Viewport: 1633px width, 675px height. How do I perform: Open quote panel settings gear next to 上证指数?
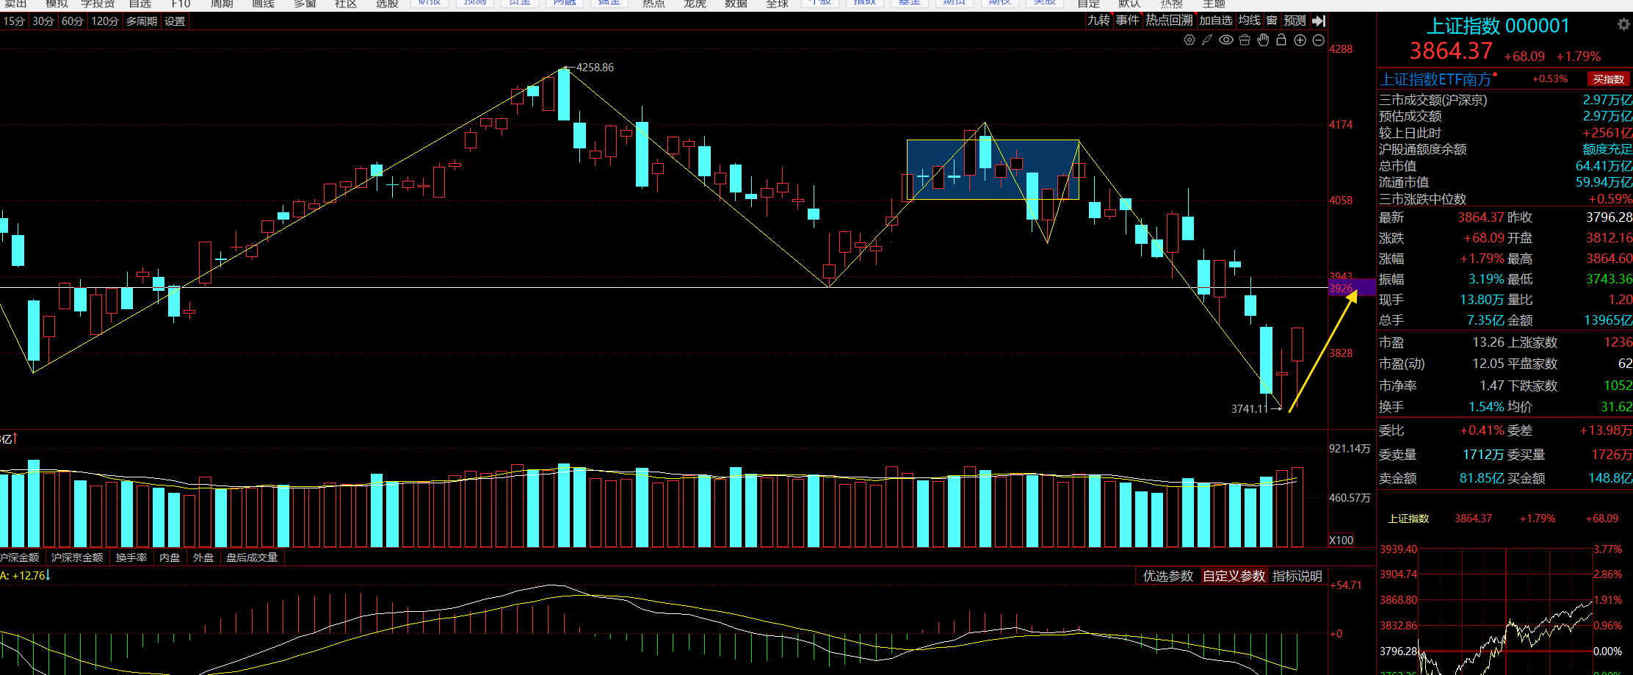click(x=1624, y=24)
